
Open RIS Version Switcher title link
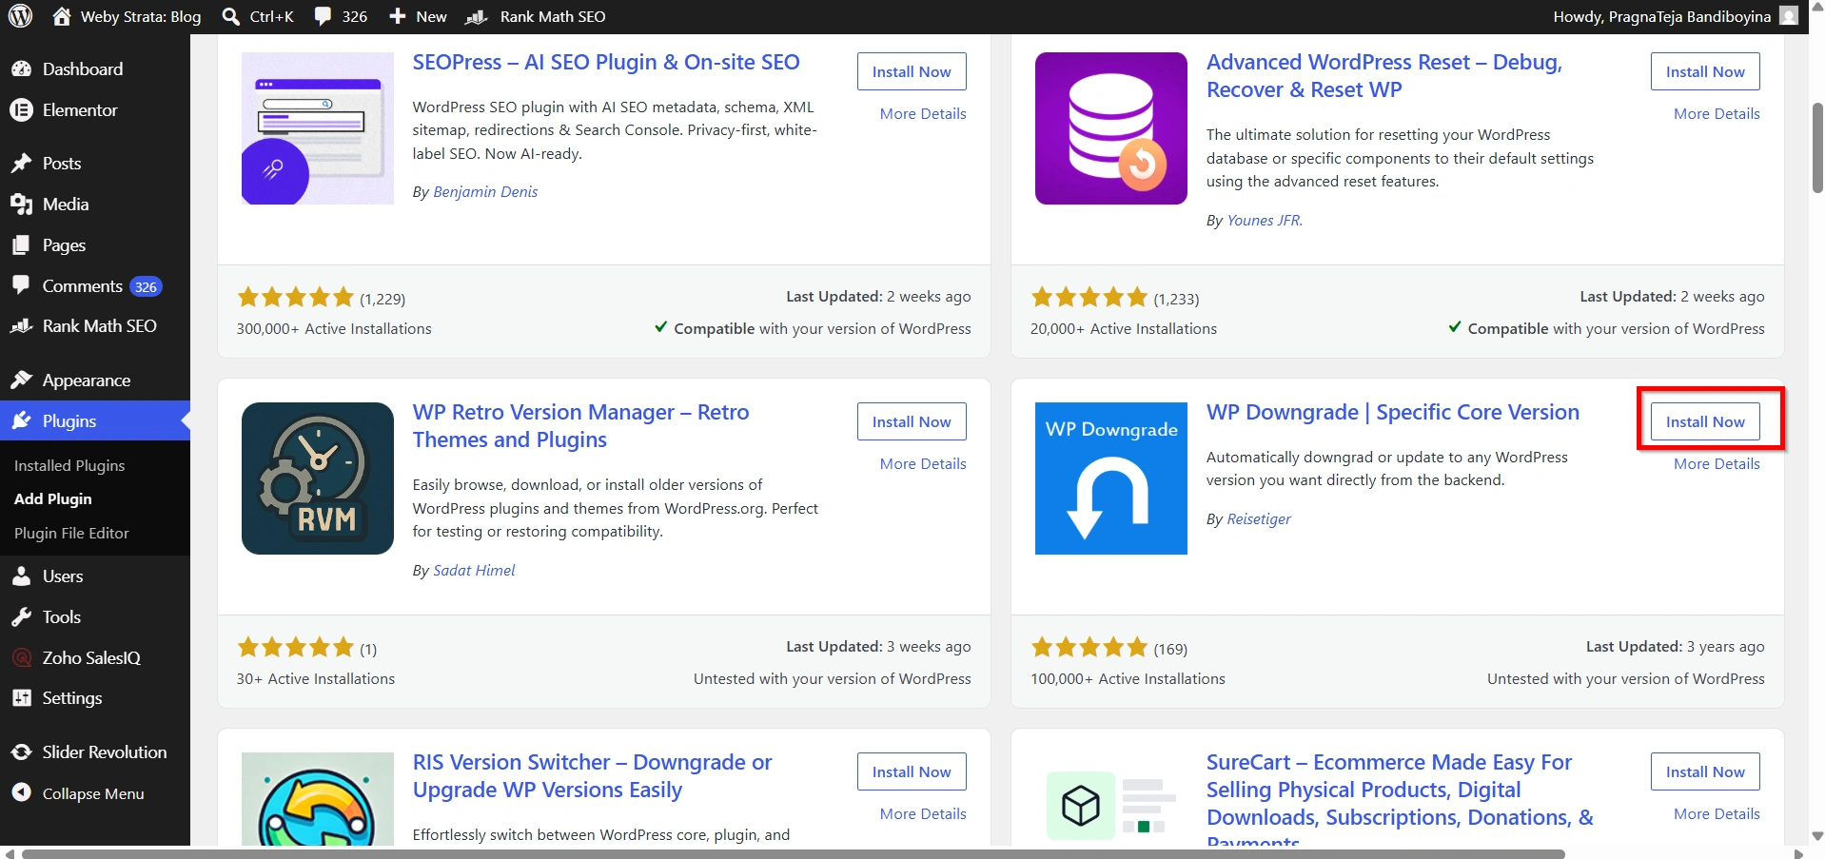(592, 776)
